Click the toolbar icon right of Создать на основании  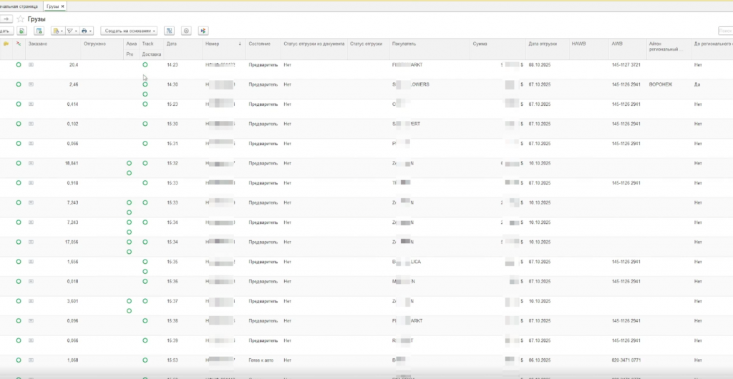click(x=169, y=31)
